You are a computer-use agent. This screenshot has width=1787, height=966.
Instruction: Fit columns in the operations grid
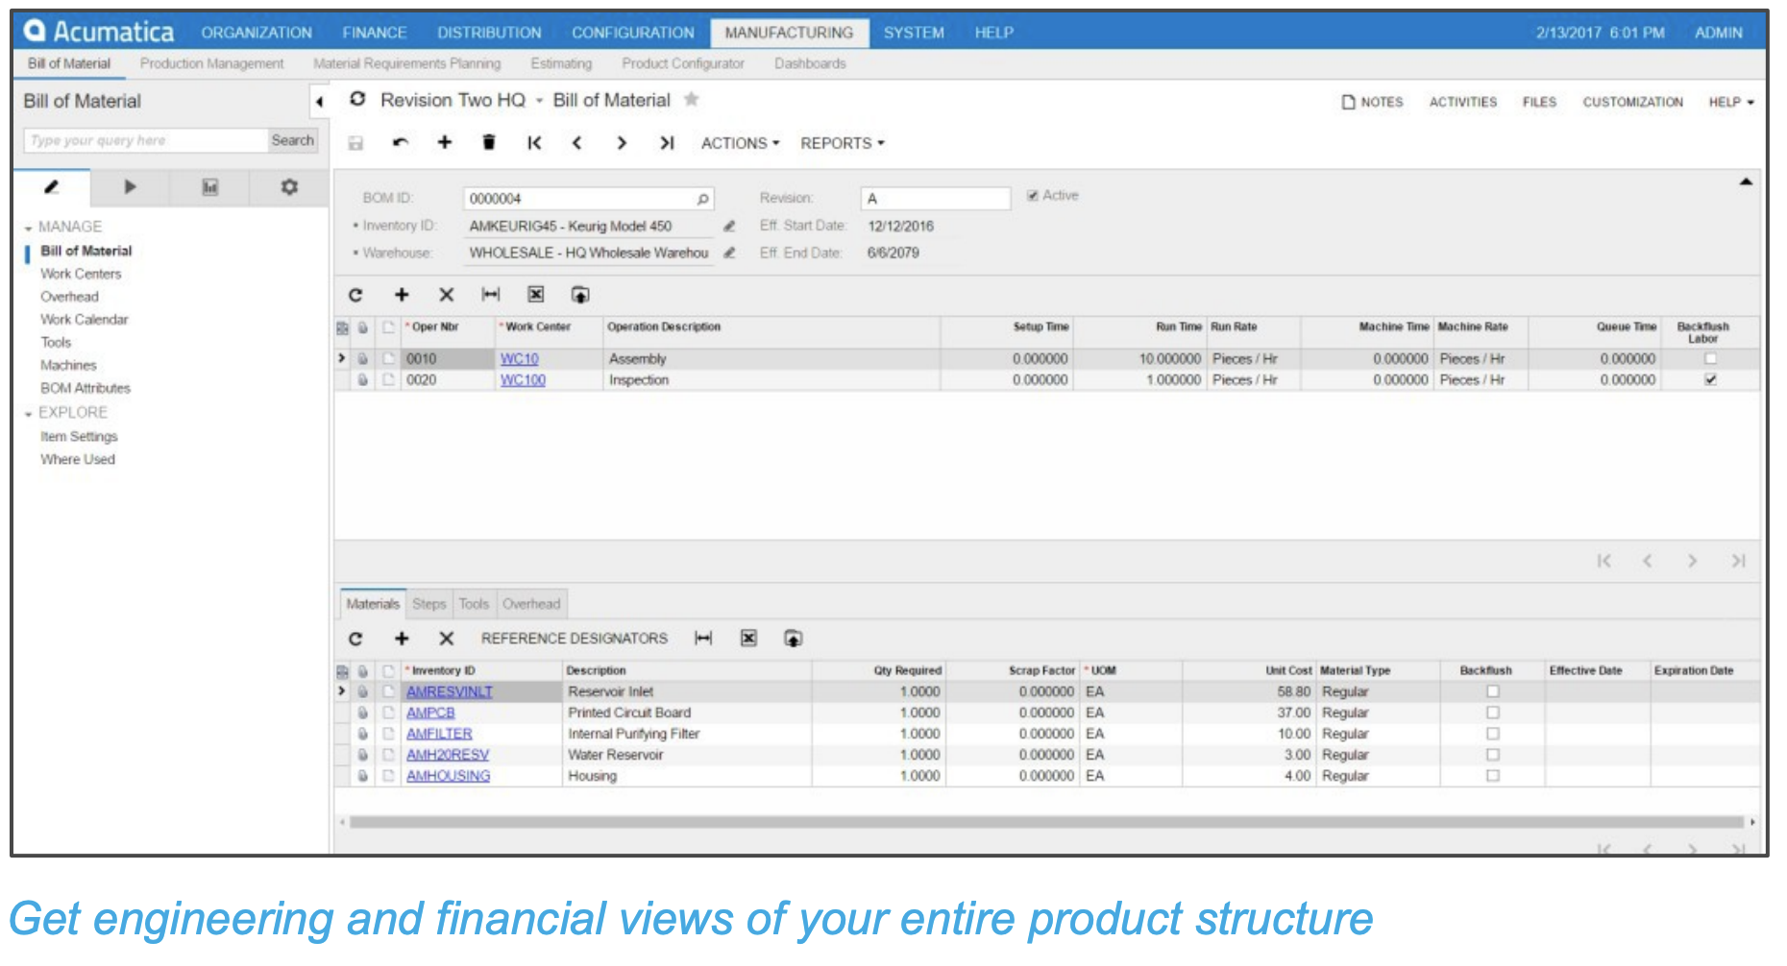point(491,295)
